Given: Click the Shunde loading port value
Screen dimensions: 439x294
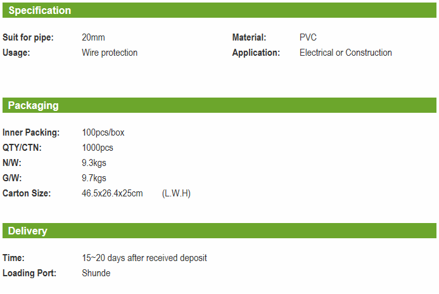Looking at the screenshot, I should pos(96,273).
